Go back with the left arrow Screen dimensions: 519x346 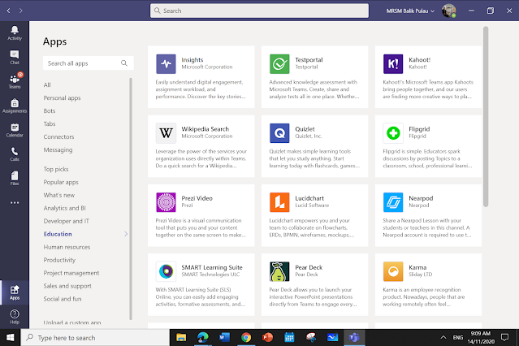[9, 11]
